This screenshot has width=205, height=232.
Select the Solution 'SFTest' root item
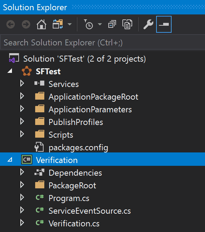click(84, 59)
